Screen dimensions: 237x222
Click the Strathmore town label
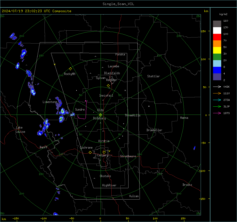click(128, 156)
